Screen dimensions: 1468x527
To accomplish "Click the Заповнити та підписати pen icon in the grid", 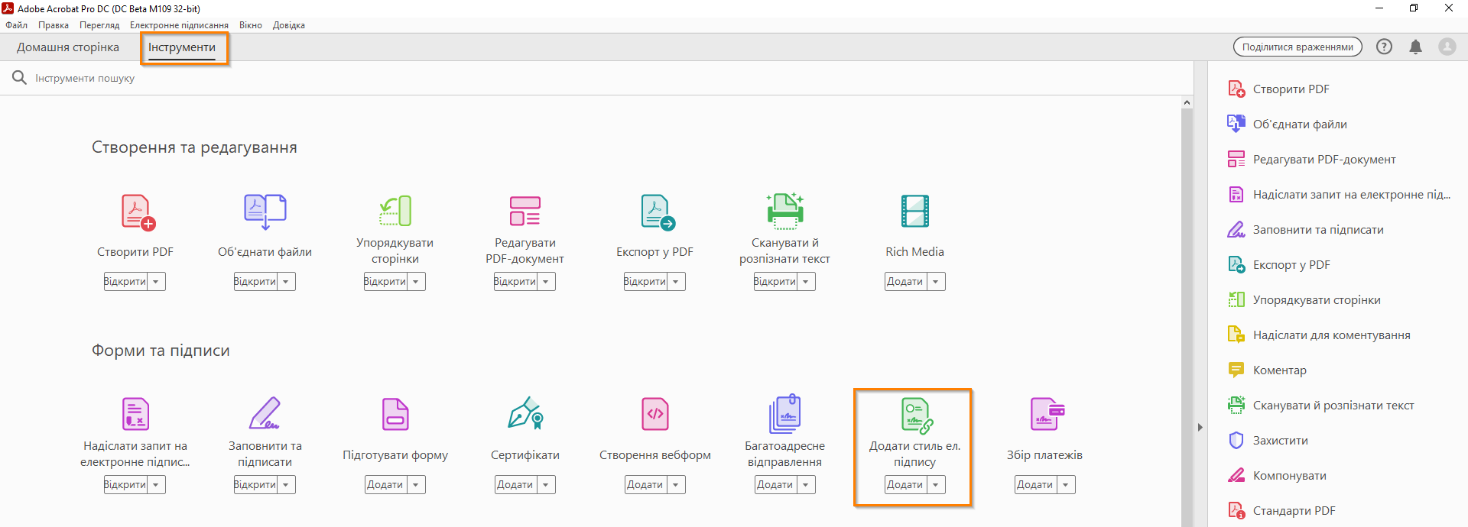I will 265,413.
